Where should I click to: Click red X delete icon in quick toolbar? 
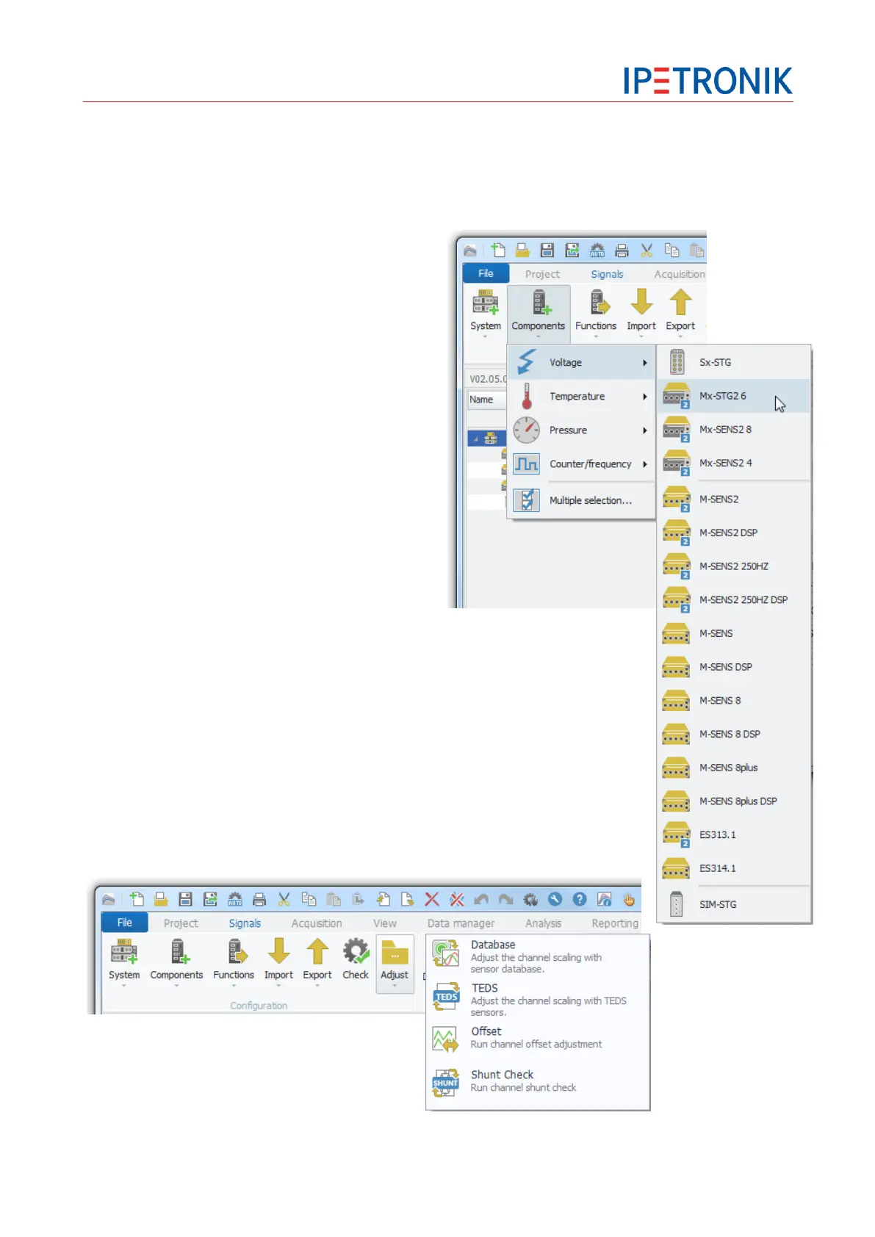click(432, 899)
